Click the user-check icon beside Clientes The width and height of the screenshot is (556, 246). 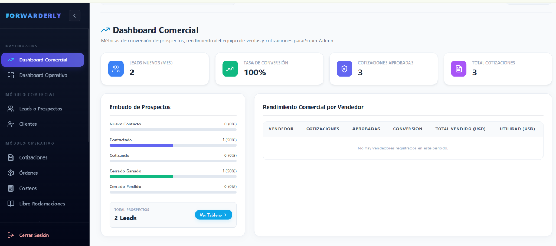point(11,124)
